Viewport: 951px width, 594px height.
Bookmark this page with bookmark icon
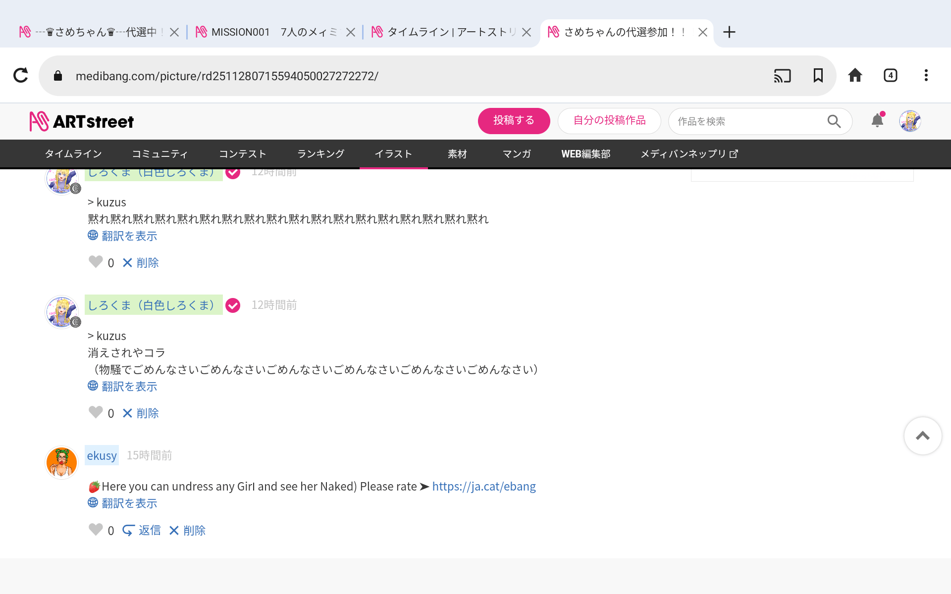pyautogui.click(x=818, y=75)
